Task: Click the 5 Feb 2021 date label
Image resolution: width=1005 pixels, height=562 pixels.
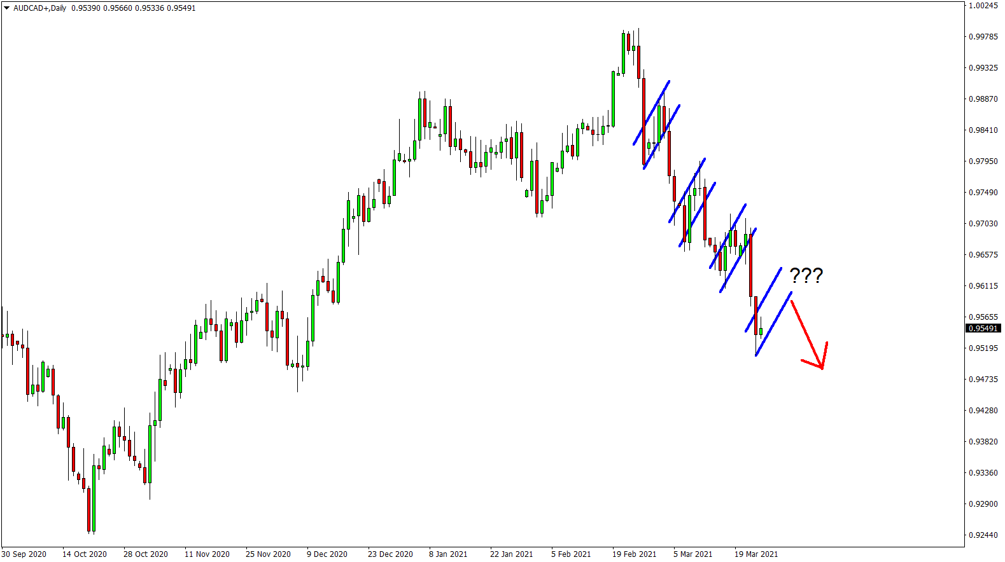Action: (571, 554)
